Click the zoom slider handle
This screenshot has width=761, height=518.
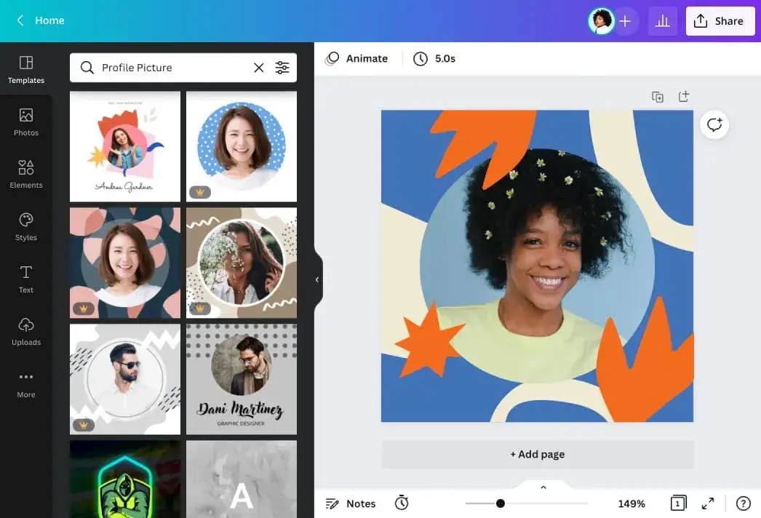pos(501,503)
